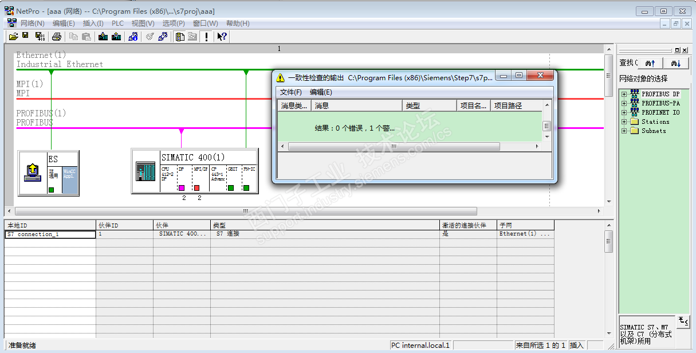Click the network properties info icon
Image resolution: width=696 pixels, height=353 pixels.
coord(133,37)
